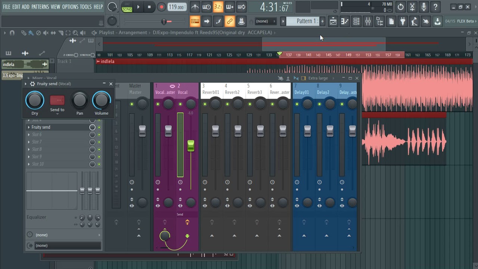Expand the Fruity send slot arrow
Viewport: 478px width, 269px height.
[x=29, y=127]
